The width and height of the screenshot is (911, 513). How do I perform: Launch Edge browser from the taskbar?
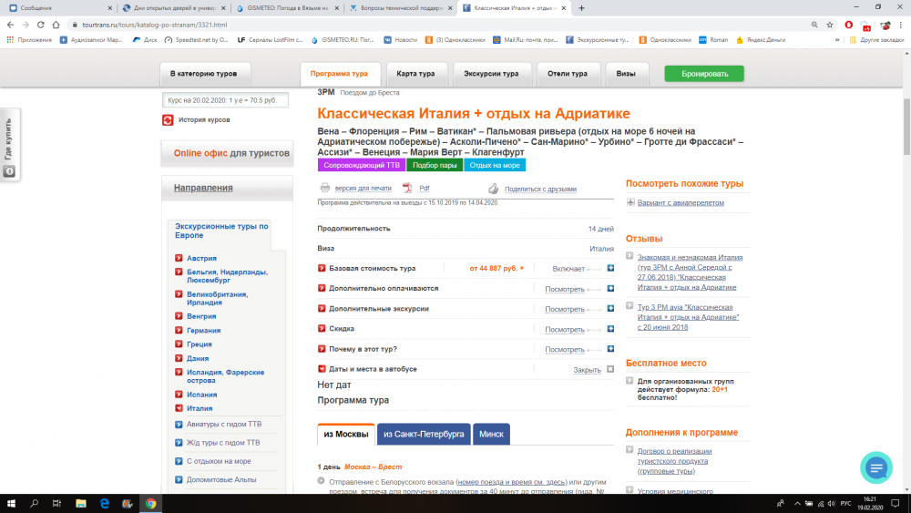pyautogui.click(x=104, y=504)
